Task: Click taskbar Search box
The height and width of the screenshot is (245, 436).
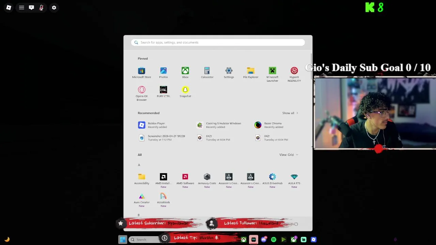Action: pyautogui.click(x=144, y=240)
